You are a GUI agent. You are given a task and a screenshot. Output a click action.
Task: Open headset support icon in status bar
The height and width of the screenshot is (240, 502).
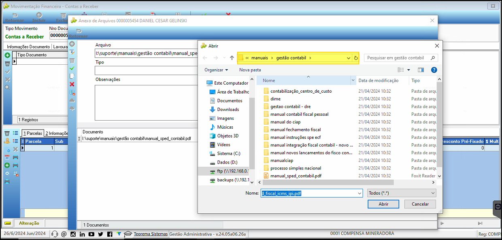pyautogui.click(x=55, y=234)
